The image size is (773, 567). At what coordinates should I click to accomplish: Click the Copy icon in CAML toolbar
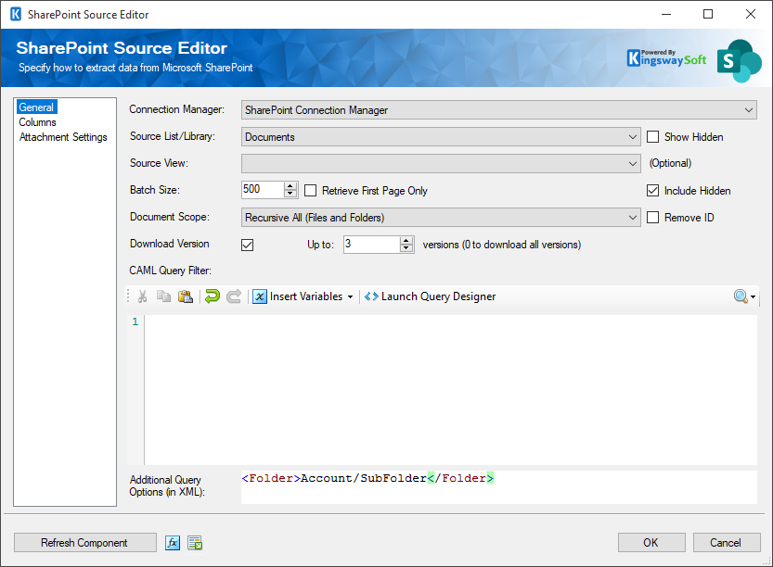pos(163,296)
